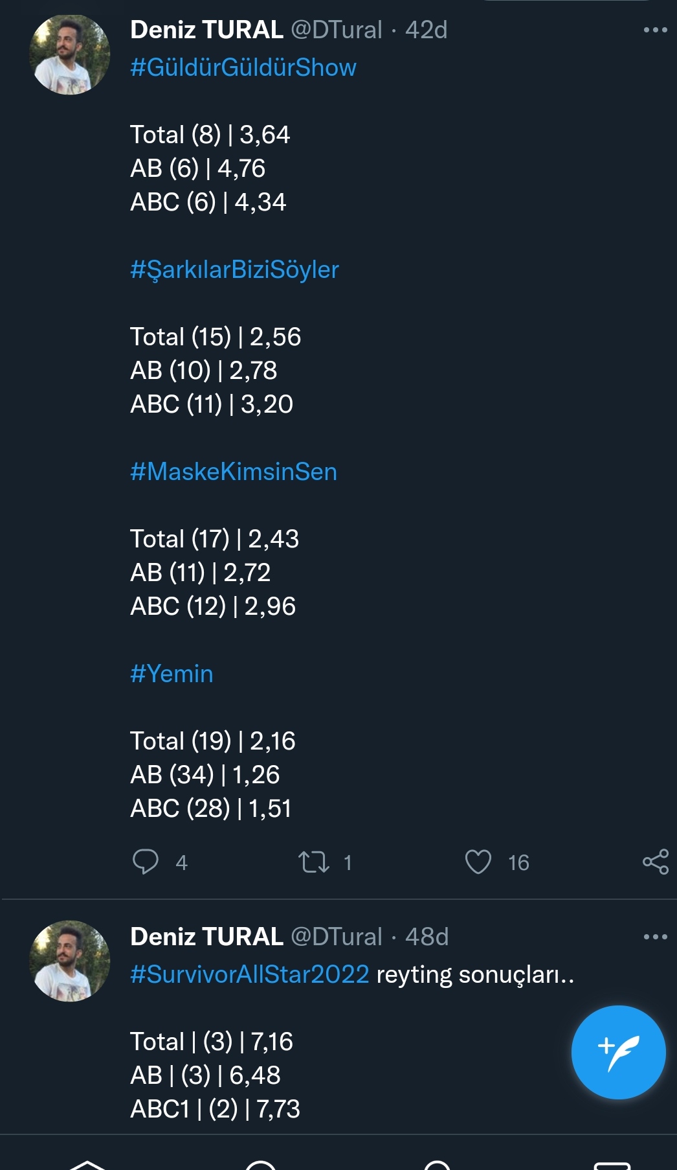Tap the profile avatar on the 48d tweet
Image resolution: width=677 pixels, height=1170 pixels.
pos(70,961)
